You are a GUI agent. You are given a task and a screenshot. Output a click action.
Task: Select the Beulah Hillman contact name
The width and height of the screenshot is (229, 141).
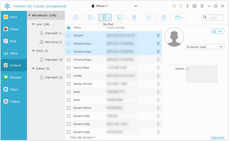click(x=82, y=108)
